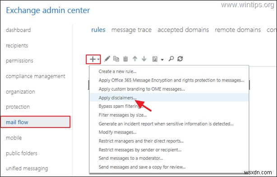Open recipients in sidebar
277x177 pixels.
pos(17,46)
